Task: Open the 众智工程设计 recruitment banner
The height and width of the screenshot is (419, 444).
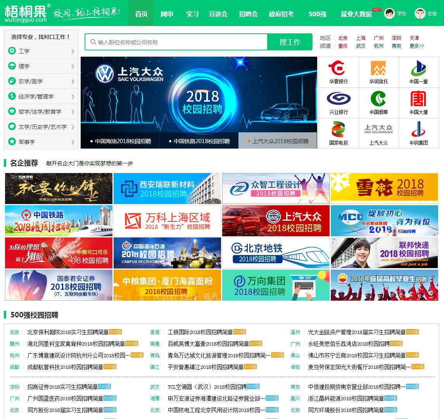Action: [276, 189]
